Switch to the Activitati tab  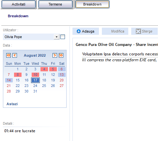pyautogui.click(x=19, y=4)
